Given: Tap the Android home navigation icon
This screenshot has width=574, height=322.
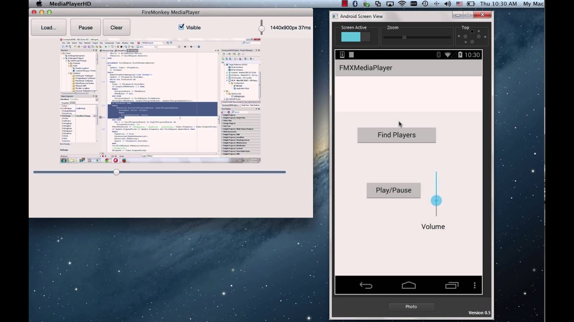Looking at the screenshot, I should click(409, 285).
